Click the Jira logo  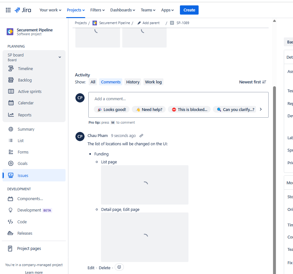23,10
